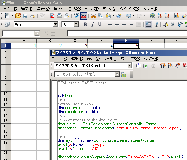This screenshot has width=187, height=160.
Task: Open Calc's 書式(O) menu
Action: click(75, 9)
